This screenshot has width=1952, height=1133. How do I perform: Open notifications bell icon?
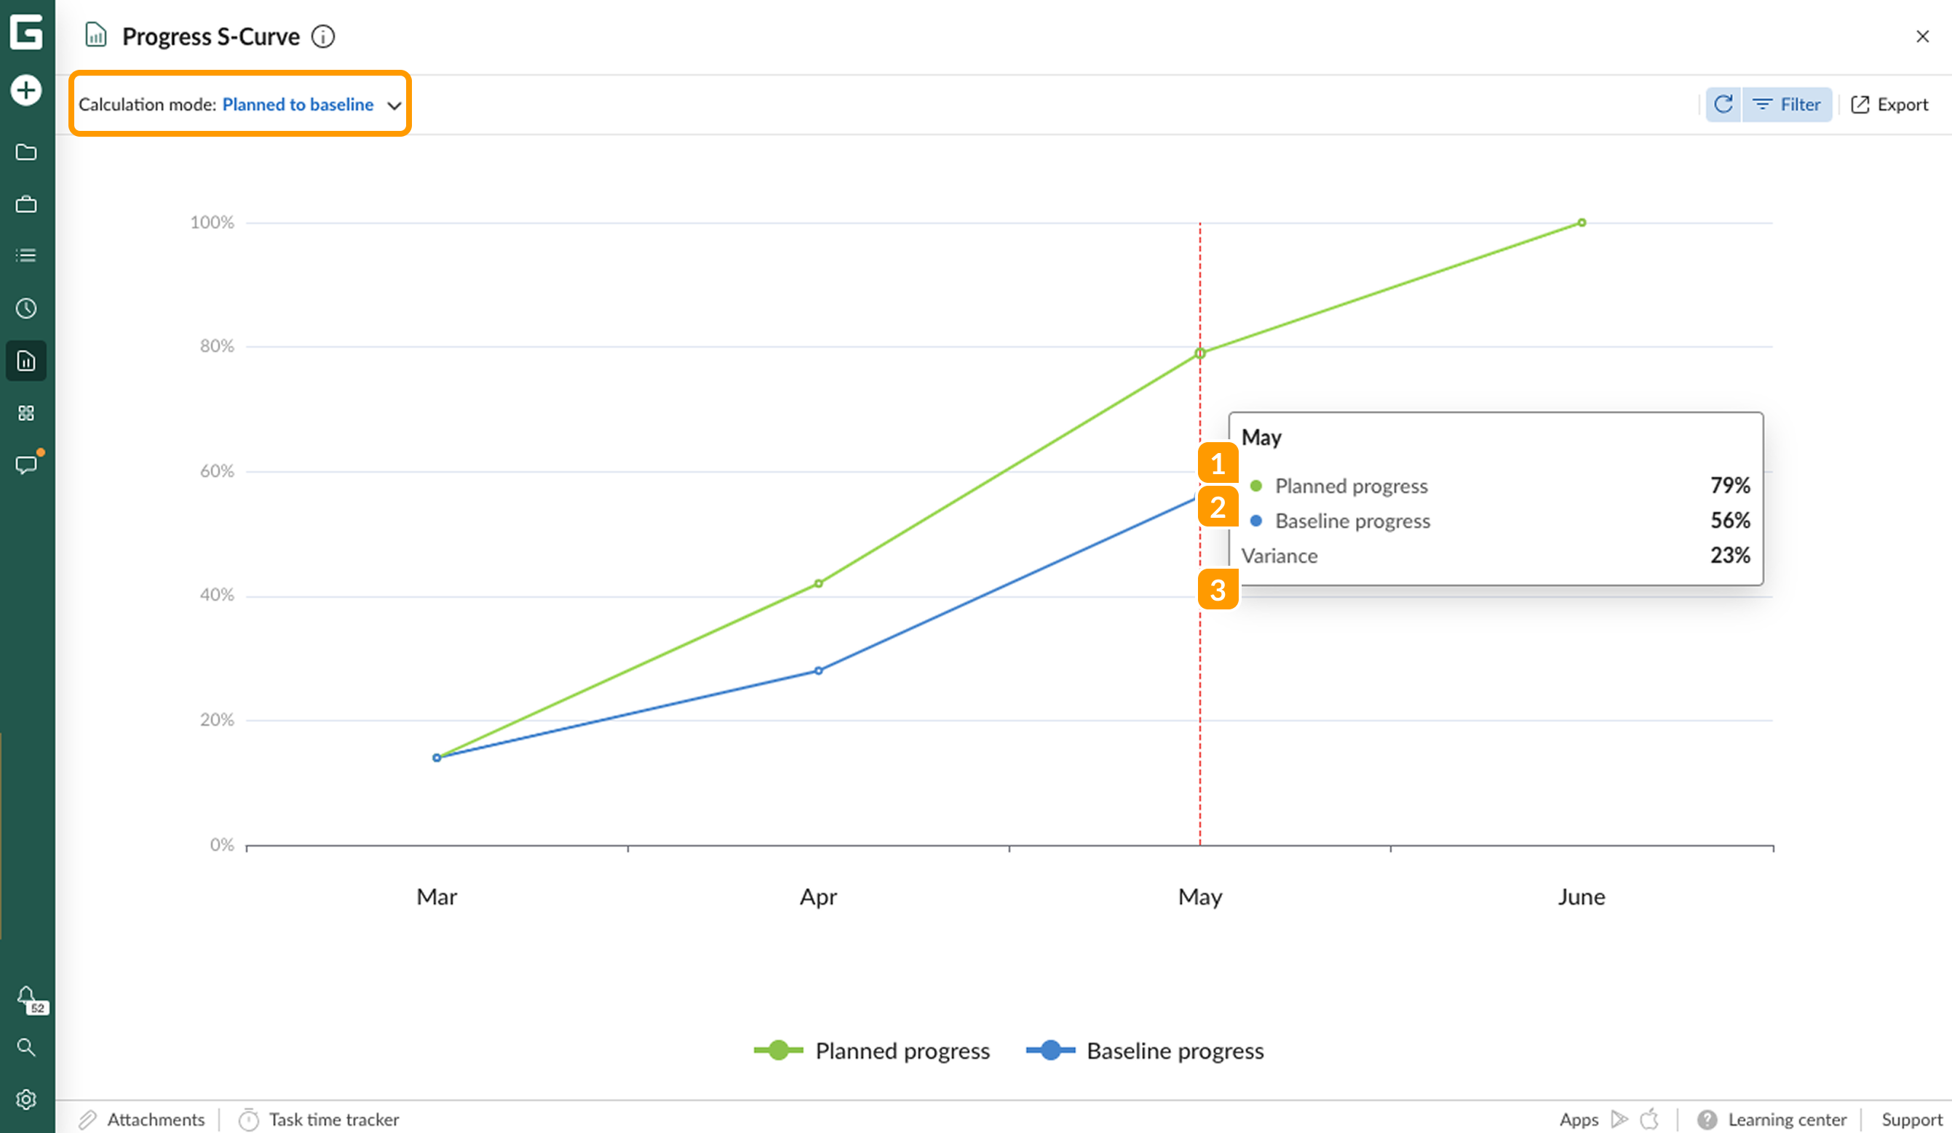click(26, 996)
